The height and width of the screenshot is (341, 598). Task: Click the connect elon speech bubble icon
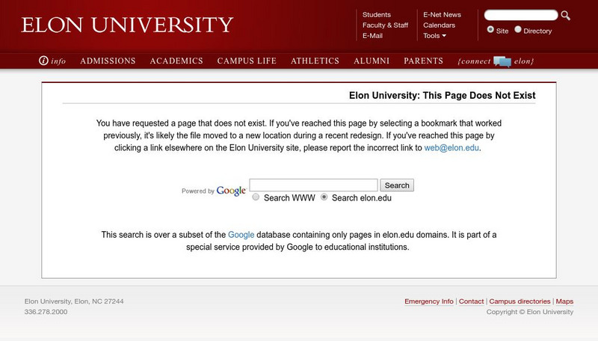(x=502, y=61)
